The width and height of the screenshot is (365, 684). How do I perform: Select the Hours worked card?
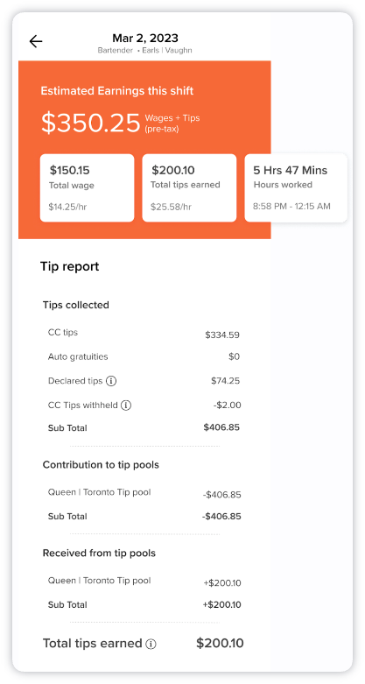point(296,188)
